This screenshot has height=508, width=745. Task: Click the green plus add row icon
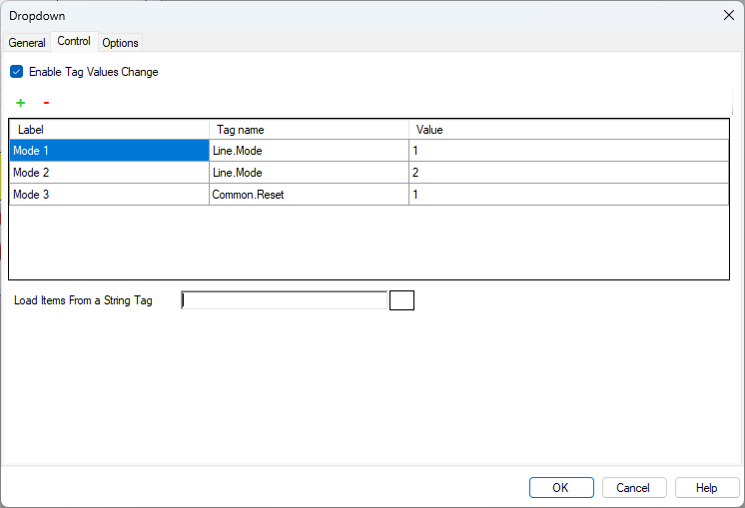click(20, 103)
